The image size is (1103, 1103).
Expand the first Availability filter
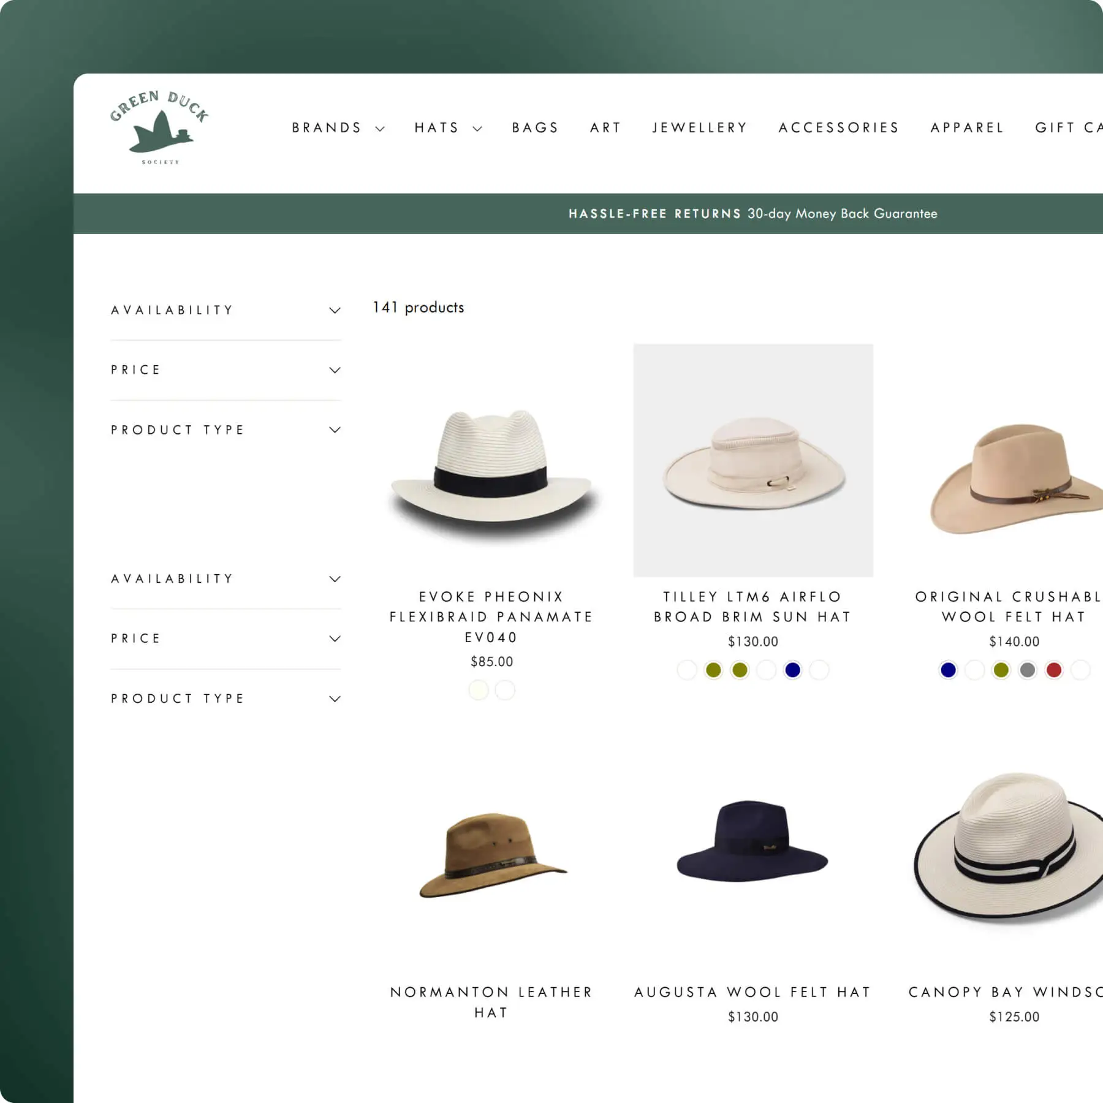tap(226, 310)
